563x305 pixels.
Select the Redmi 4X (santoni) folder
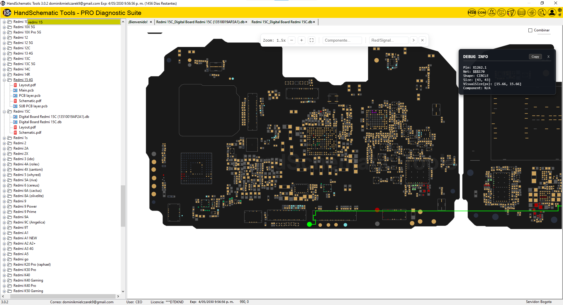tap(28, 170)
